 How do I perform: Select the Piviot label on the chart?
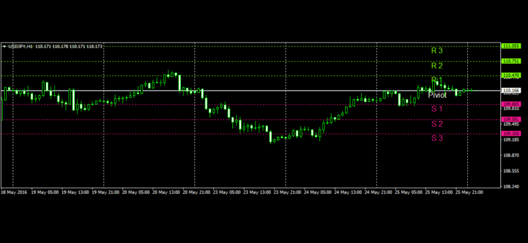438,95
